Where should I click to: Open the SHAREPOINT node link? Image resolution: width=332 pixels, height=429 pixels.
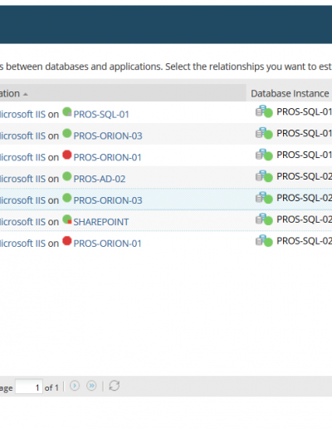click(x=101, y=222)
